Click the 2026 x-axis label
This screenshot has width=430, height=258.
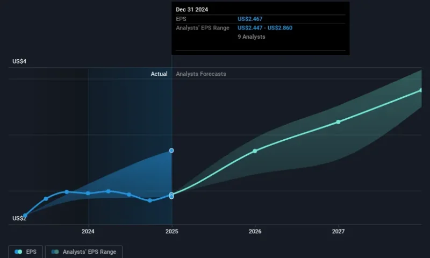[x=255, y=232]
